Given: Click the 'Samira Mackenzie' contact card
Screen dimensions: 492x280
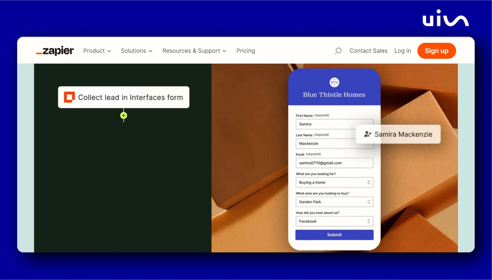Looking at the screenshot, I should pyautogui.click(x=398, y=134).
